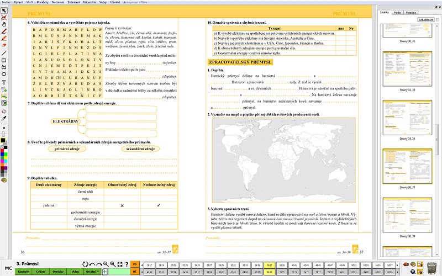Expand the Ostatní dropdown button
Screen dimensions: 442x276
92,272
